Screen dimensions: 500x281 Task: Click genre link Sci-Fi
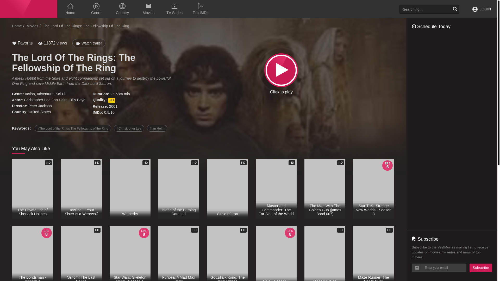60,94
